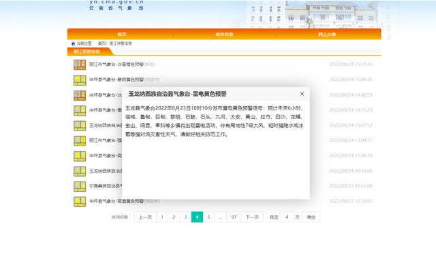
Task: Click the rainstorm yellow warning icon at 15:00:36
Action: pos(80,80)
